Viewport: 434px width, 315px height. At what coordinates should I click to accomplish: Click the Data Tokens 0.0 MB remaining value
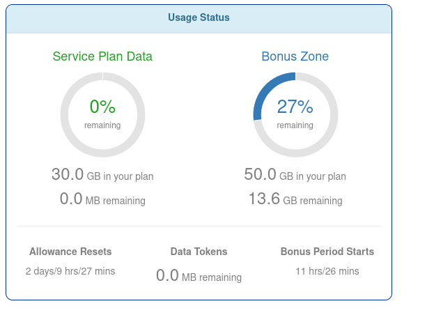[199, 276]
